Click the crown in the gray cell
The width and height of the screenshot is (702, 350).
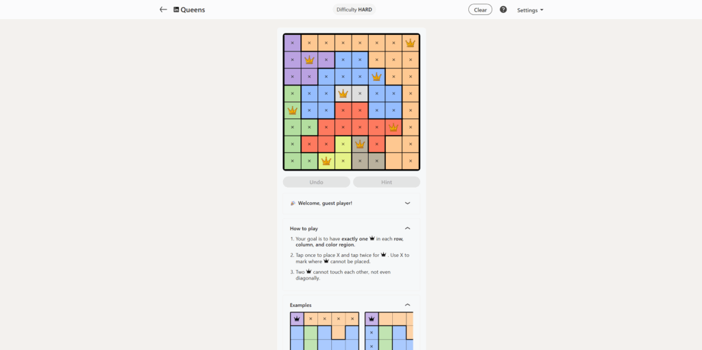click(343, 93)
